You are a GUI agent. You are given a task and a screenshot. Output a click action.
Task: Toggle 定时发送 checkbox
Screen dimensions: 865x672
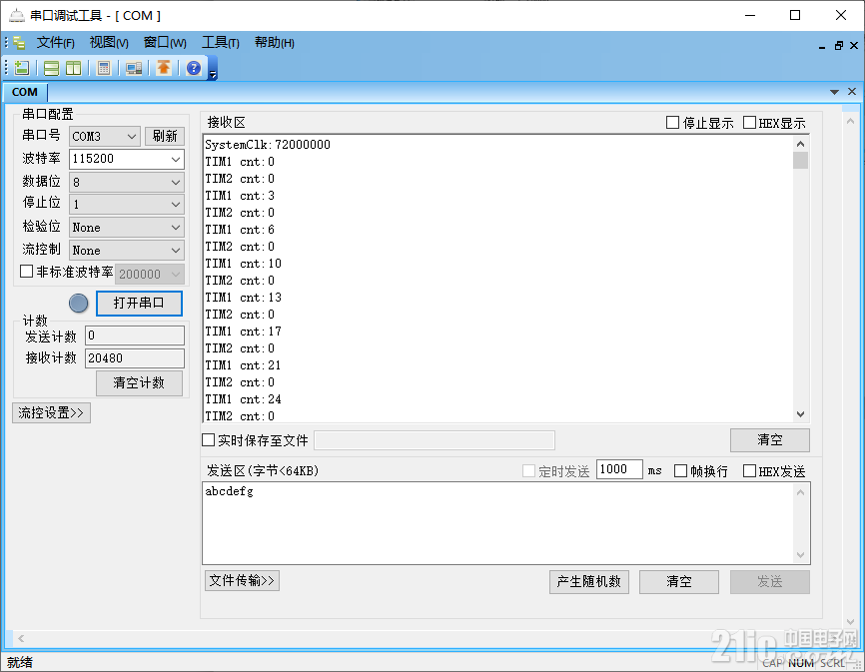point(528,470)
